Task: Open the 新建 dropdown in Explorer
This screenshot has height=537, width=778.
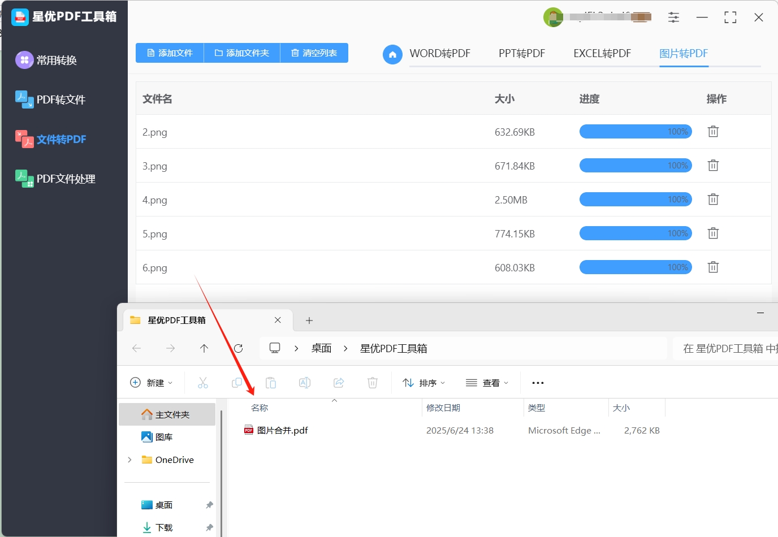Action: 152,383
